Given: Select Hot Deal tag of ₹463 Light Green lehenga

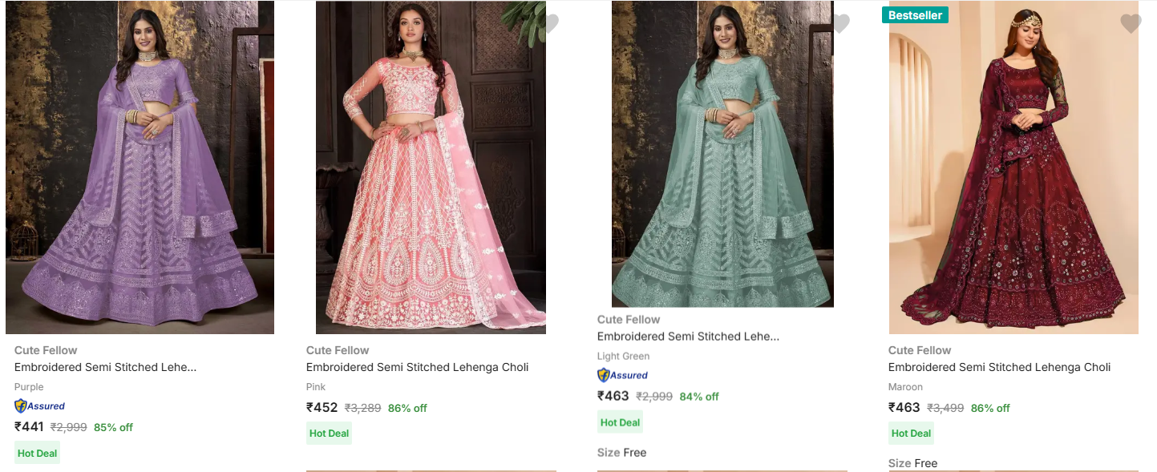Looking at the screenshot, I should pos(620,422).
